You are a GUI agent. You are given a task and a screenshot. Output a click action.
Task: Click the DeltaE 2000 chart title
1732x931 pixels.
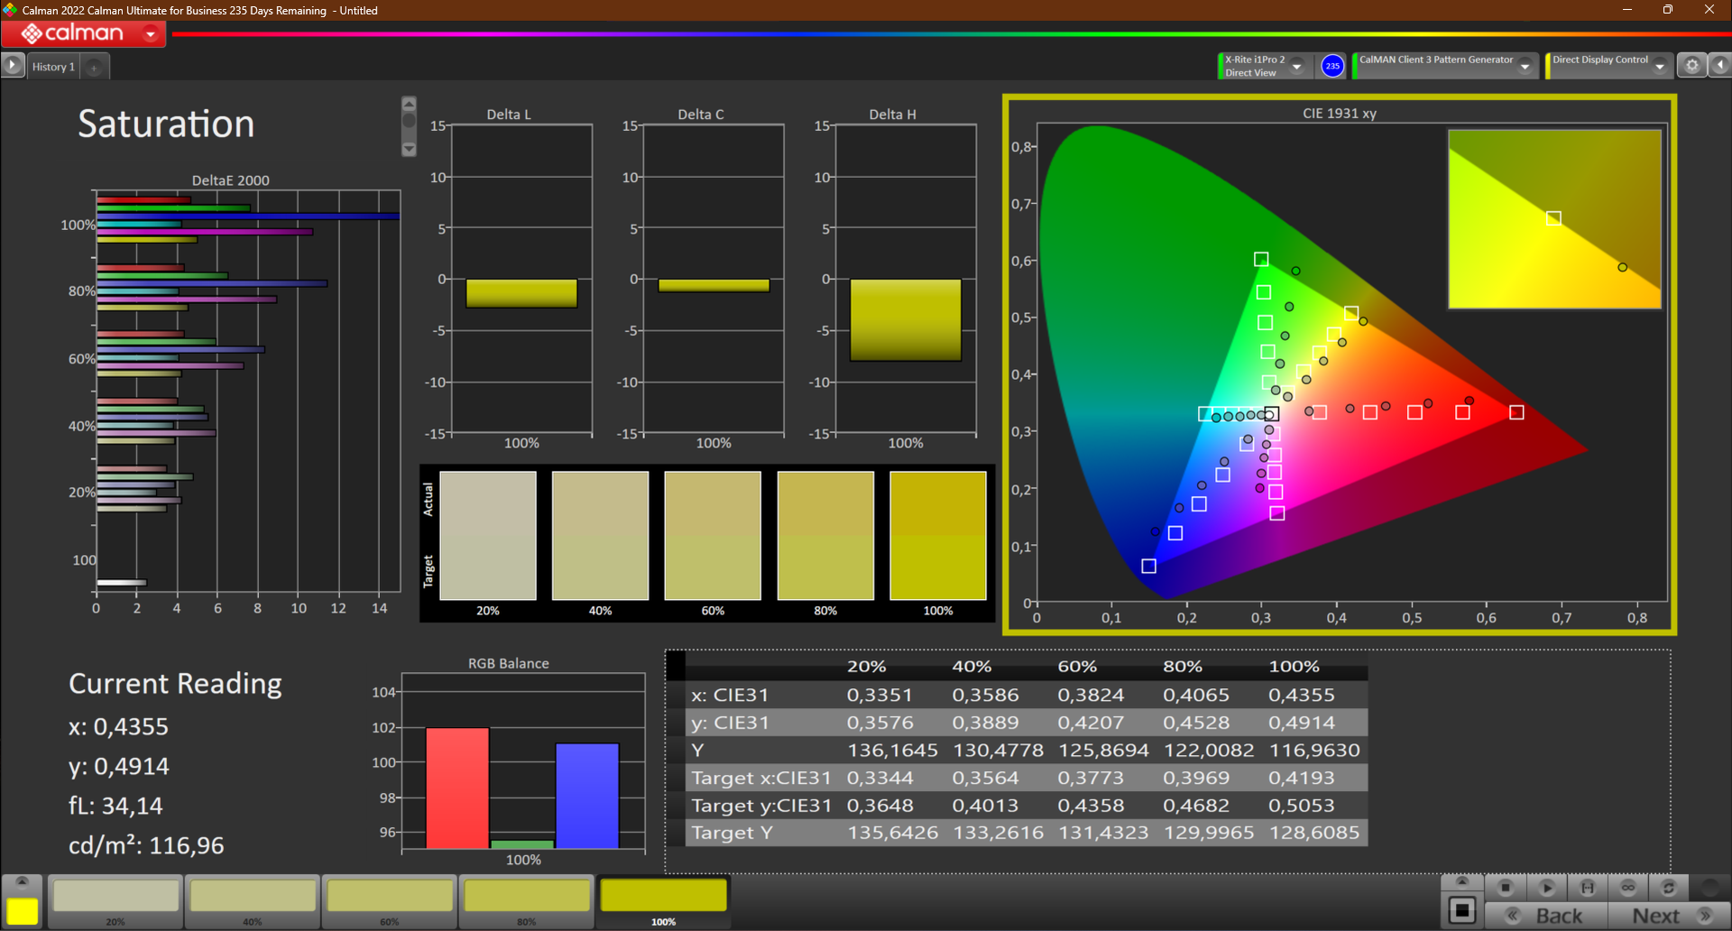[230, 180]
